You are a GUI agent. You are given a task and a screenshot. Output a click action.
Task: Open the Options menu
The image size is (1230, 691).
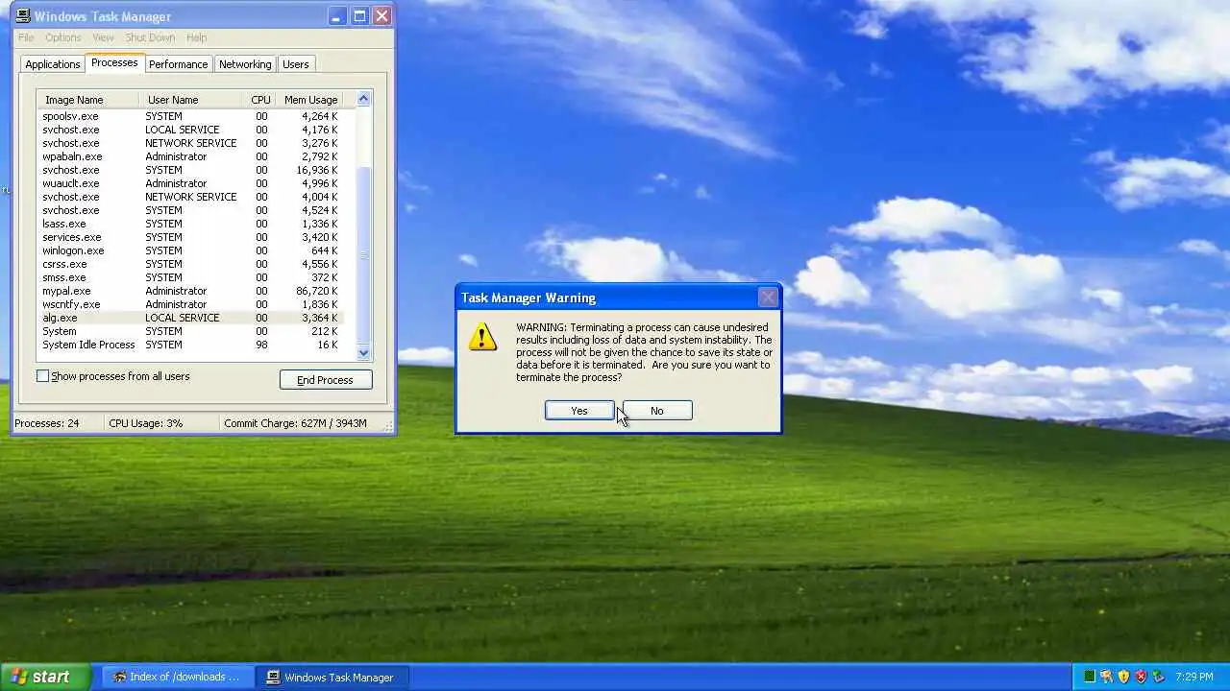63,37
